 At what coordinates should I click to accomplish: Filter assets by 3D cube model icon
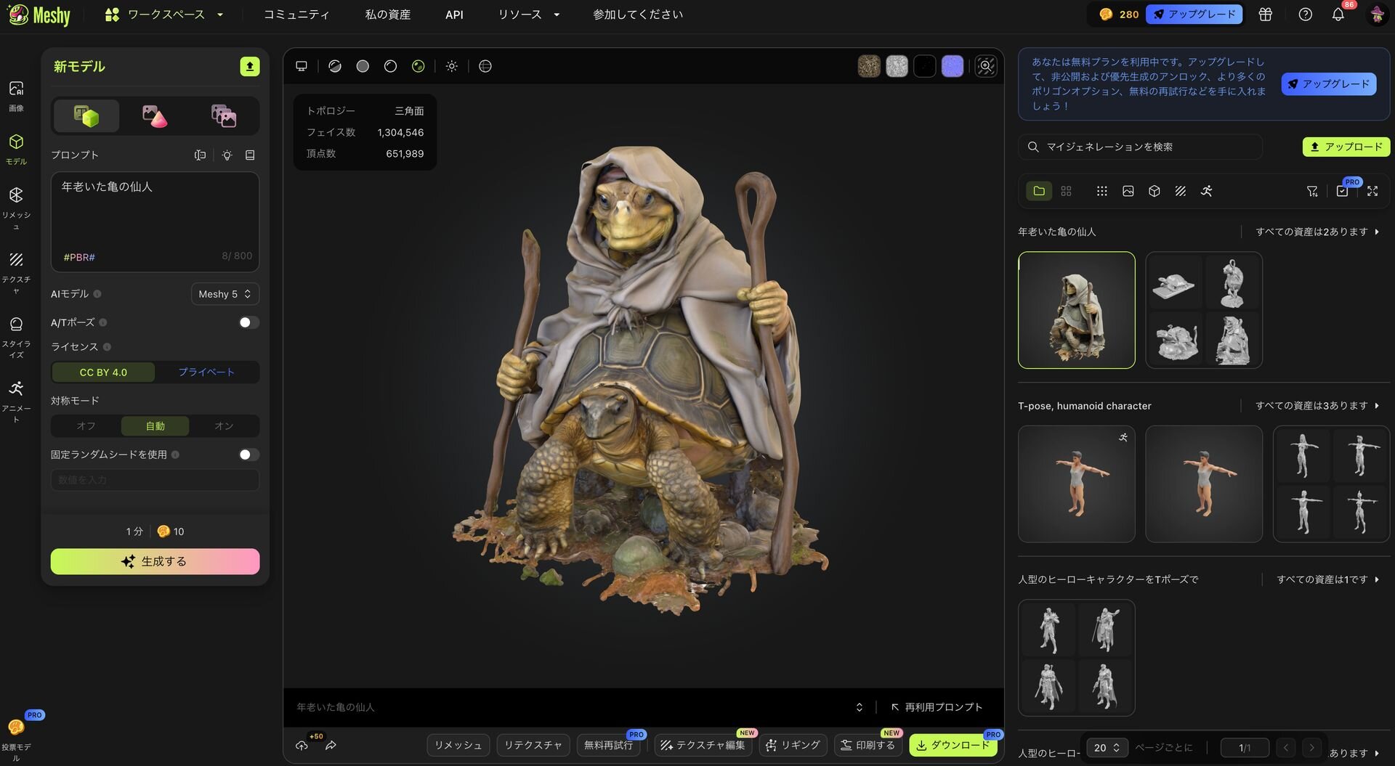(1154, 191)
